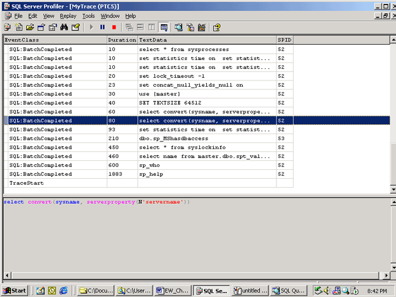Viewport: 396px width, 297px height.
Task: Click the Start trace play icon
Action: [91, 27]
